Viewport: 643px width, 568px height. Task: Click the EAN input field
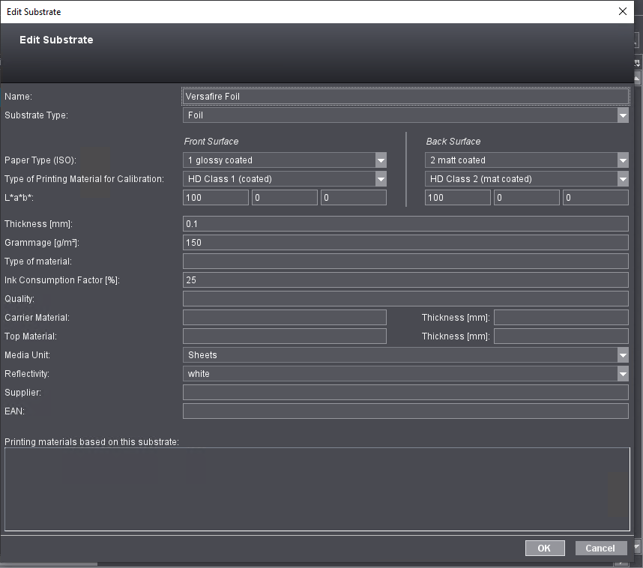pos(405,411)
